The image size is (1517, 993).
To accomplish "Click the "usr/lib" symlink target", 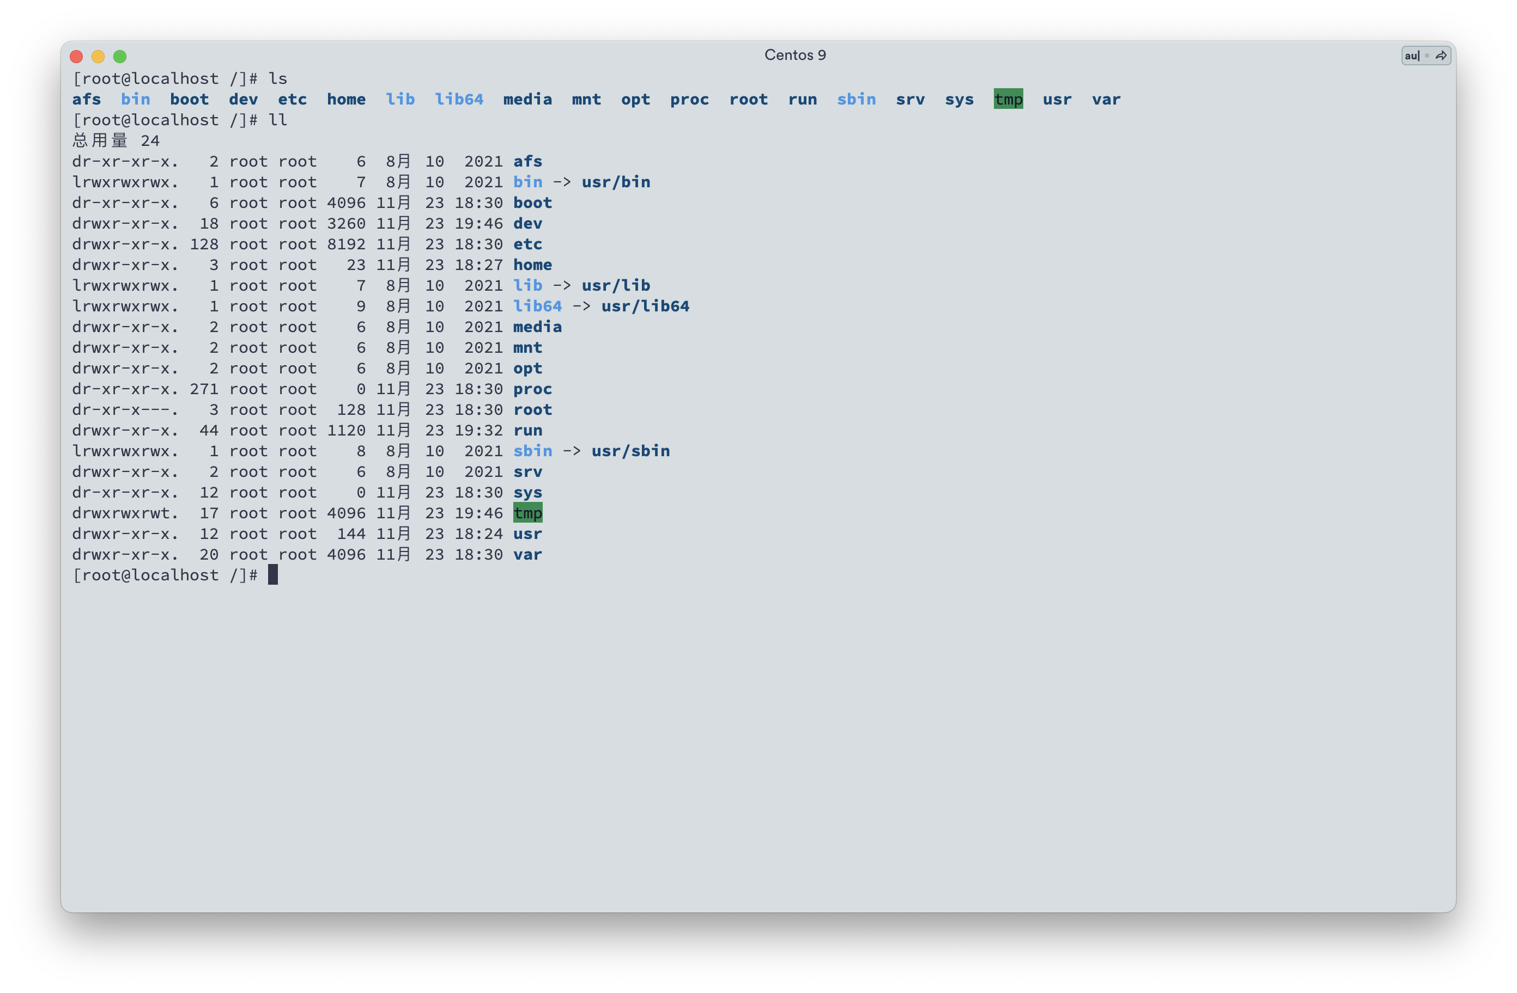I will tap(616, 285).
